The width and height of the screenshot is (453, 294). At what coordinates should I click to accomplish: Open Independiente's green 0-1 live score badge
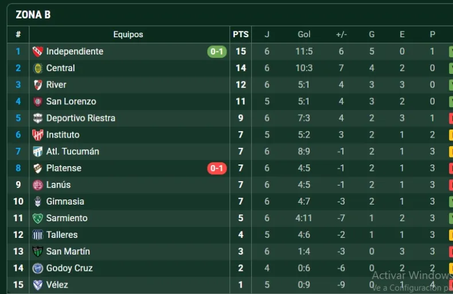click(217, 52)
